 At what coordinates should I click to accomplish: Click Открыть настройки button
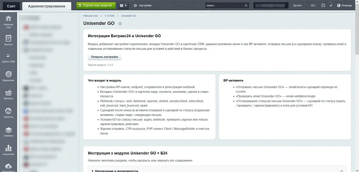104,57
